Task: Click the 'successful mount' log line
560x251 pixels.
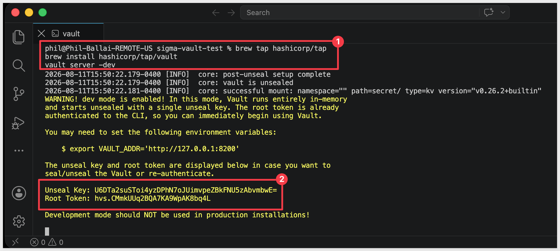Action: (293, 91)
